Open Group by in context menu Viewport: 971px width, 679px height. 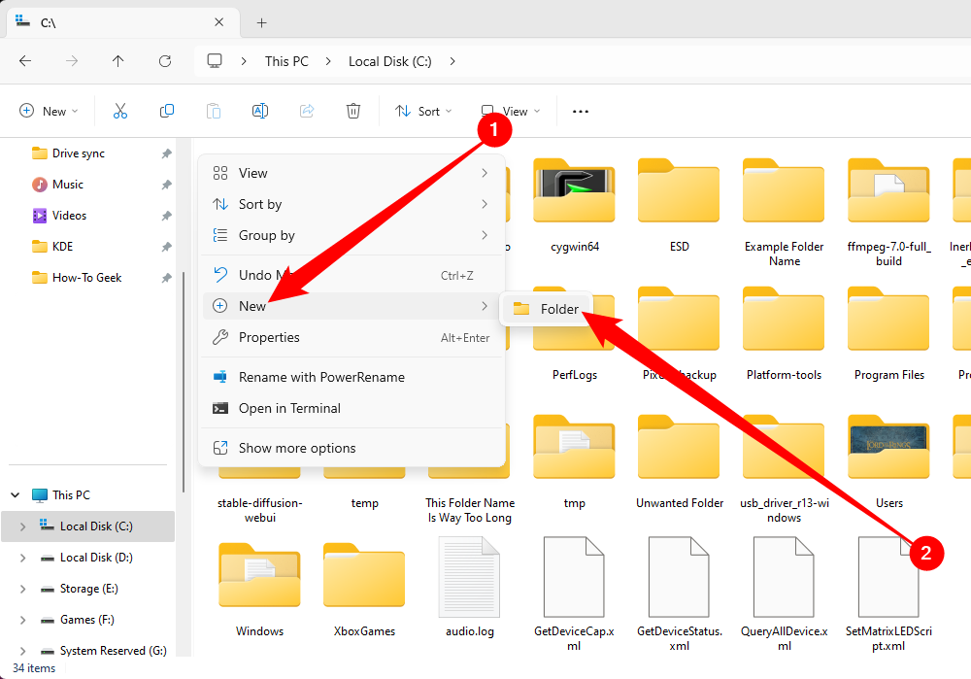click(352, 235)
